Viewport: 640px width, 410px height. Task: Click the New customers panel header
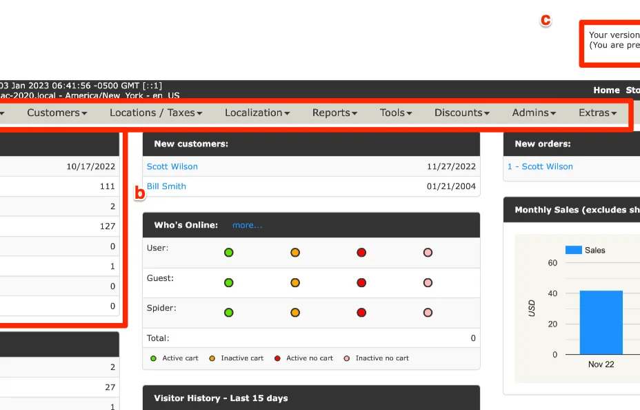(x=311, y=144)
